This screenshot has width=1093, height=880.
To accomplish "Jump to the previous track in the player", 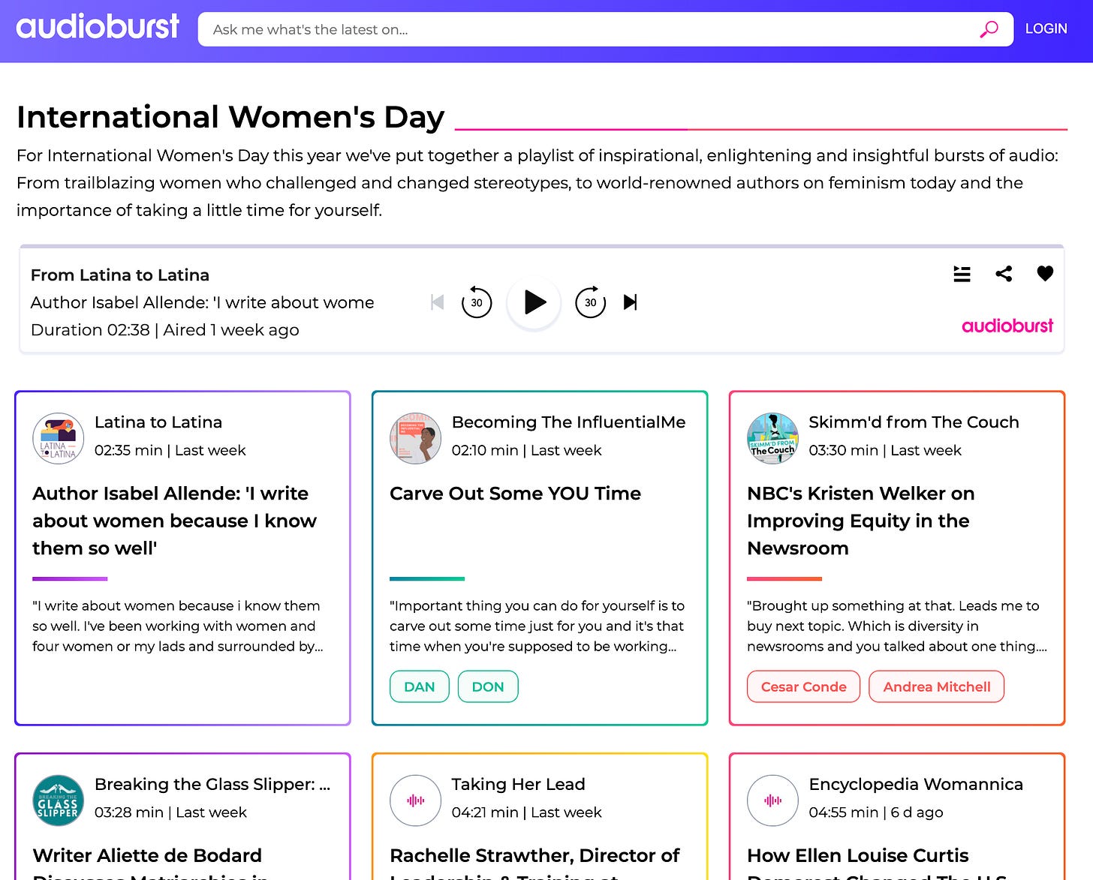I will coord(438,302).
